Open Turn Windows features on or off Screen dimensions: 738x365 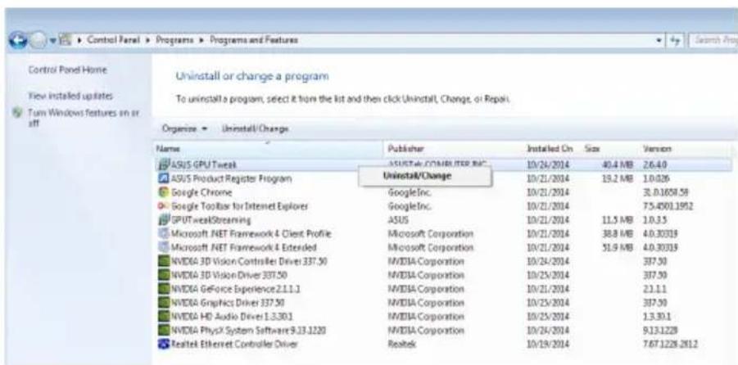pos(84,118)
